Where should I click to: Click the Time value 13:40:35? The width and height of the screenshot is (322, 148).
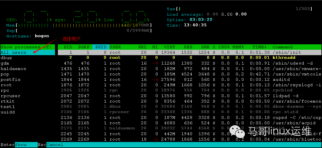[x=195, y=25]
